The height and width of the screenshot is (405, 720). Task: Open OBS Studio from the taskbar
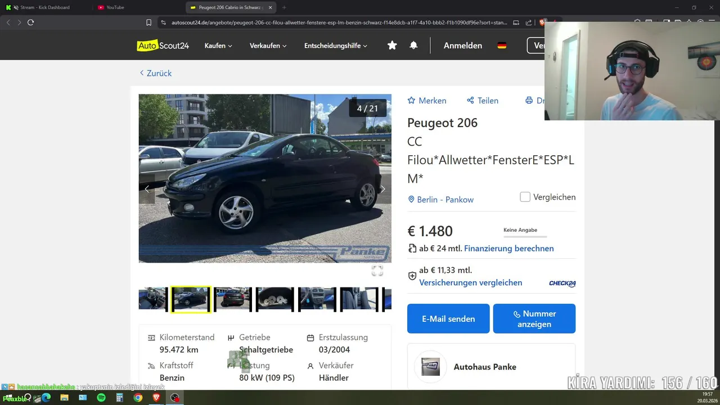click(x=175, y=398)
